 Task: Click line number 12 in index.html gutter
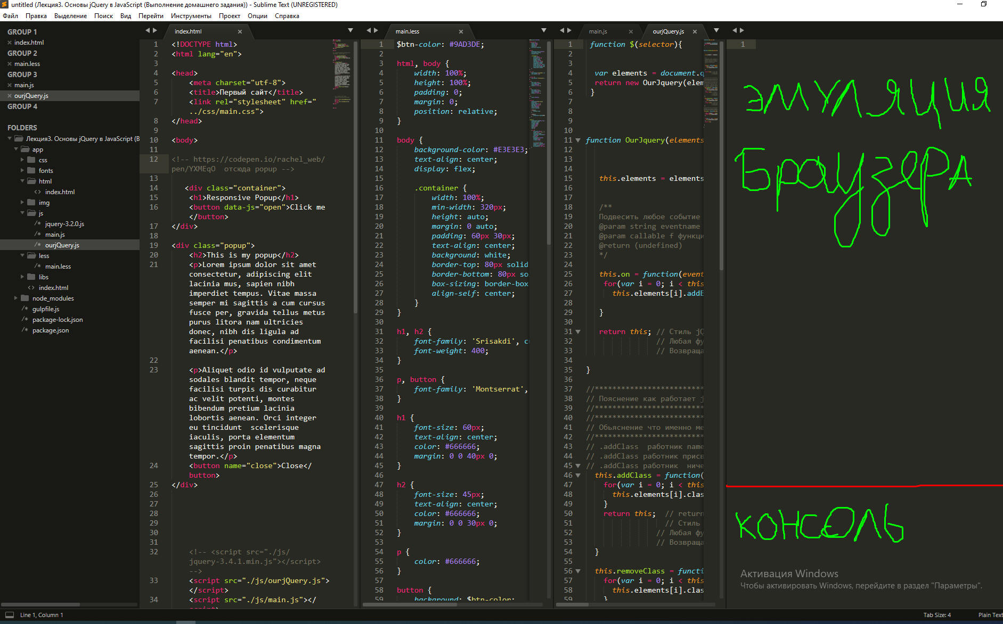coord(153,159)
